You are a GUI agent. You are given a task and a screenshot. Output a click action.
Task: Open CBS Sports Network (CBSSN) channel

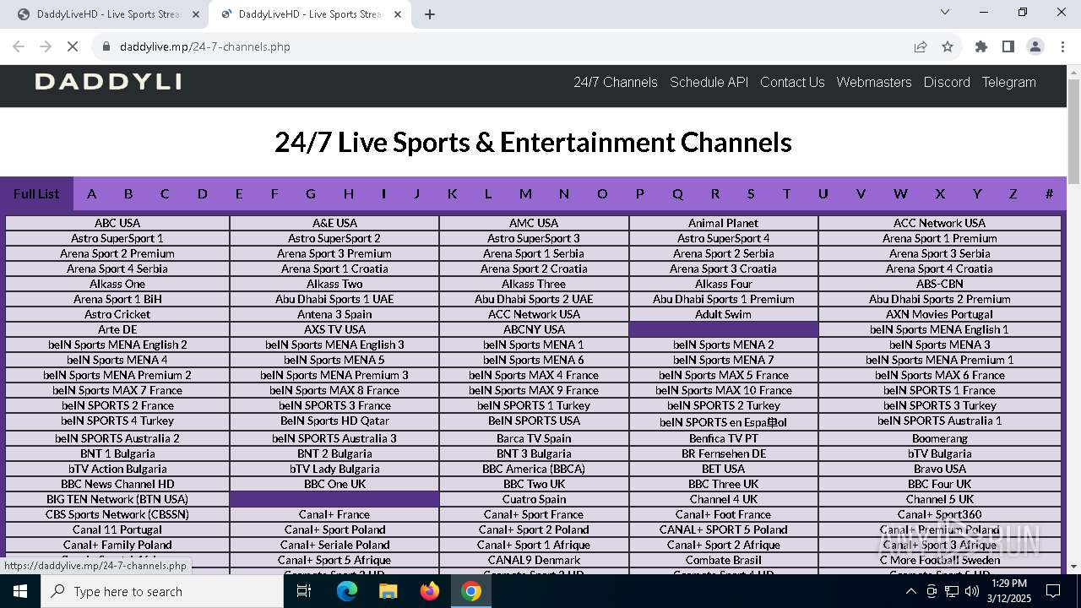(x=117, y=514)
